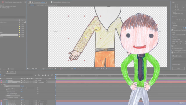
Task: Click the velinho breadcrumb in composition viewer
Action: coord(32,5)
